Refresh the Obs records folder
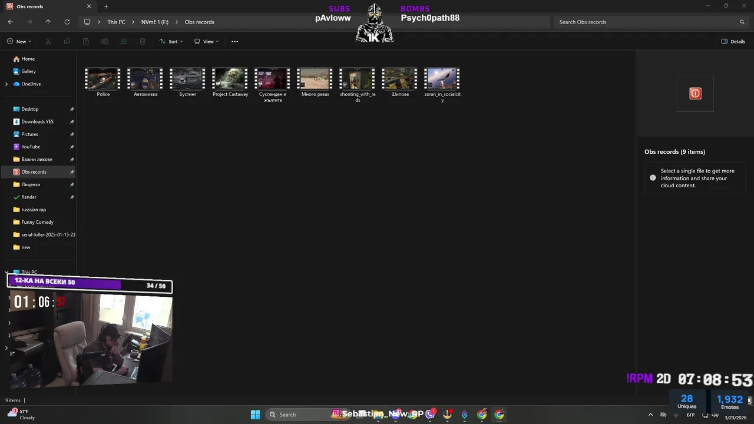The width and height of the screenshot is (754, 424). [67, 22]
